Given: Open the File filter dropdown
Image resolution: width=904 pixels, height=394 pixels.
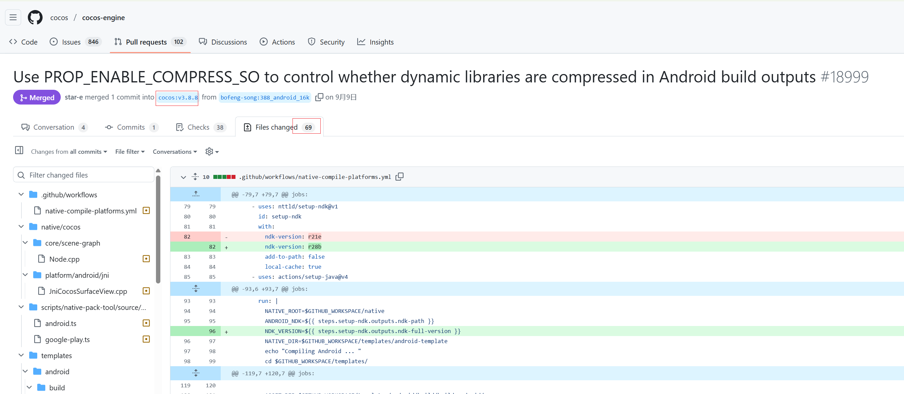Looking at the screenshot, I should [x=129, y=151].
